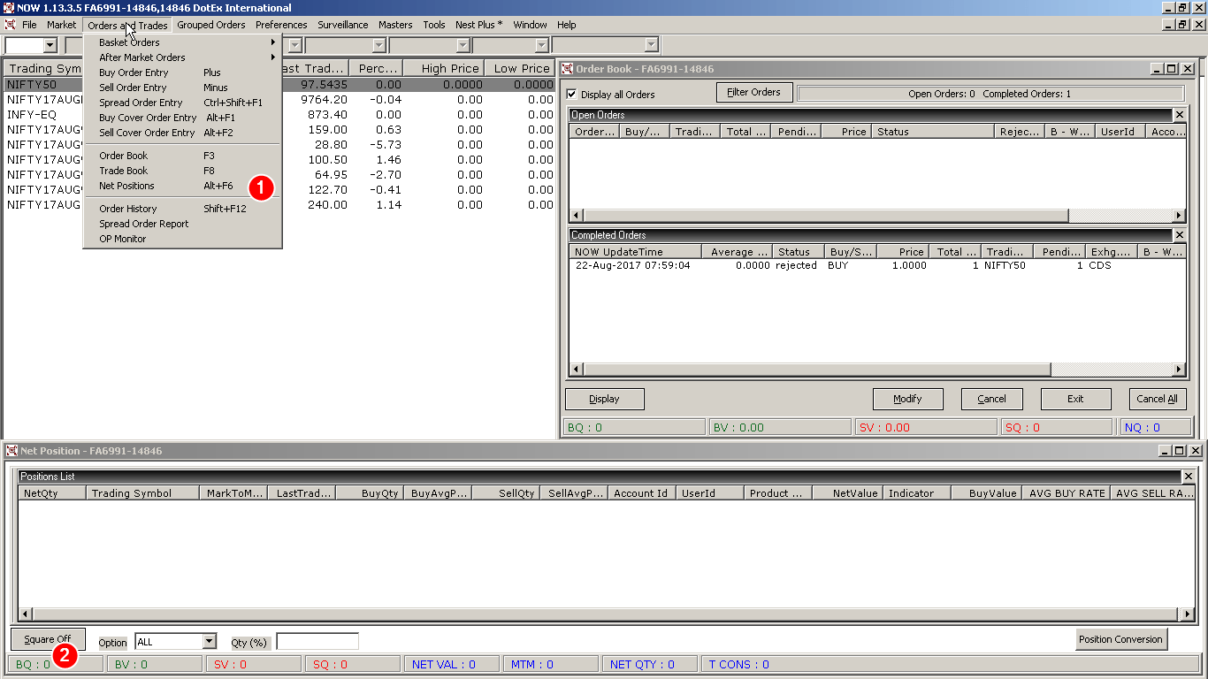The width and height of the screenshot is (1208, 679).
Task: Open the Option ALL dropdown
Action: pos(210,642)
